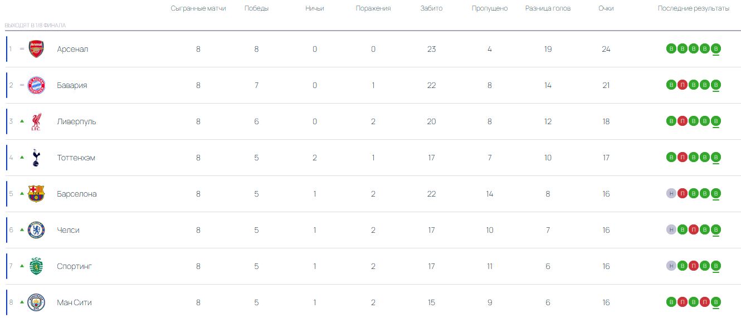This screenshot has height=318, width=741.
Task: Open the Бавария team link
Action: click(x=72, y=85)
